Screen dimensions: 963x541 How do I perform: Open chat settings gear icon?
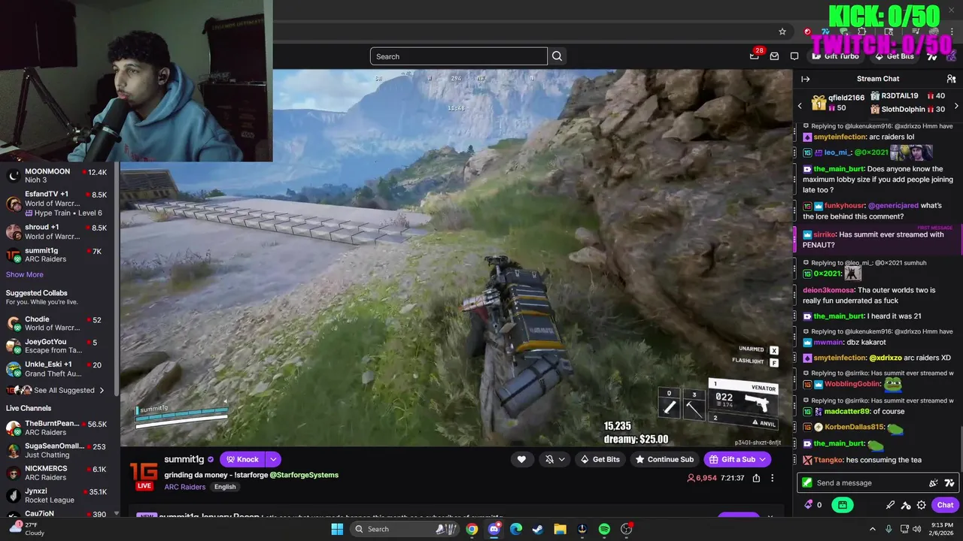921,505
